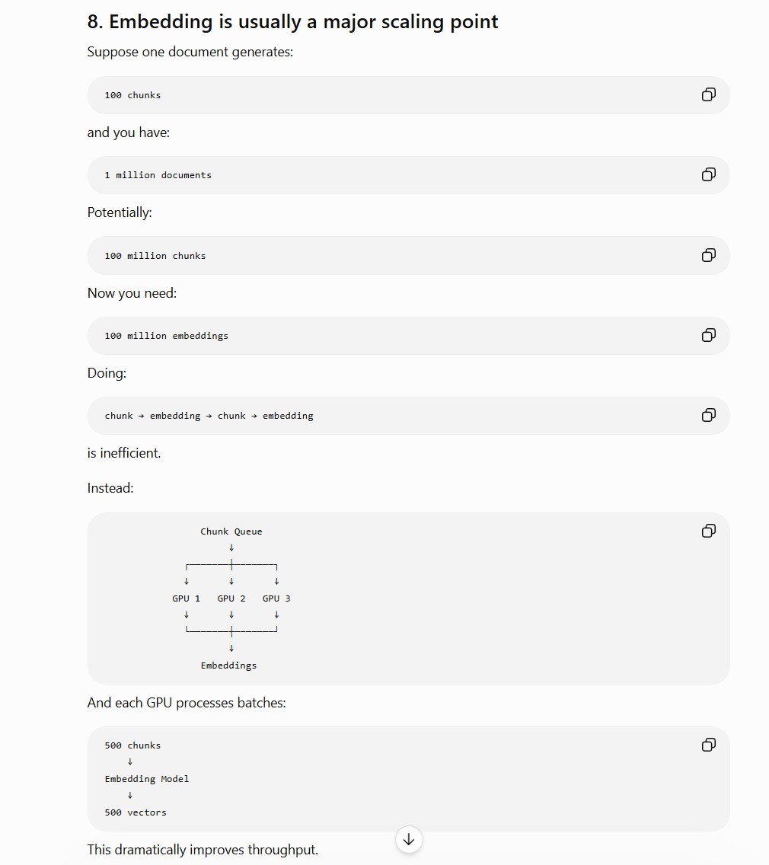Copy the chunk → embedding sequence block
Viewport: 769px width, 865px height.
pyautogui.click(x=708, y=415)
